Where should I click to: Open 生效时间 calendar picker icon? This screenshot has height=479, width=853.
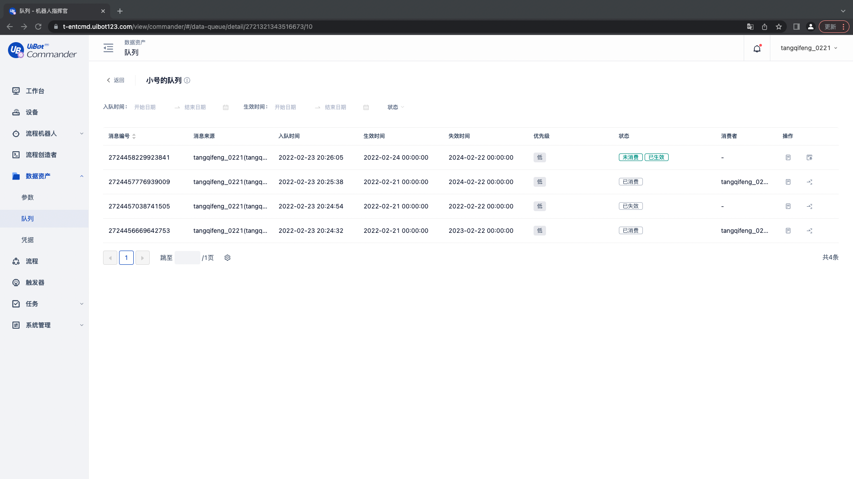click(366, 107)
